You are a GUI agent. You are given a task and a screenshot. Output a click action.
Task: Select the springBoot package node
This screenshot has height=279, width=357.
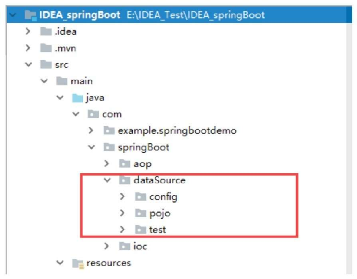click(x=136, y=147)
